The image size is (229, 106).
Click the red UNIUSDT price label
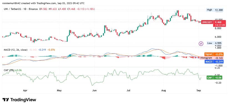point(207,22)
